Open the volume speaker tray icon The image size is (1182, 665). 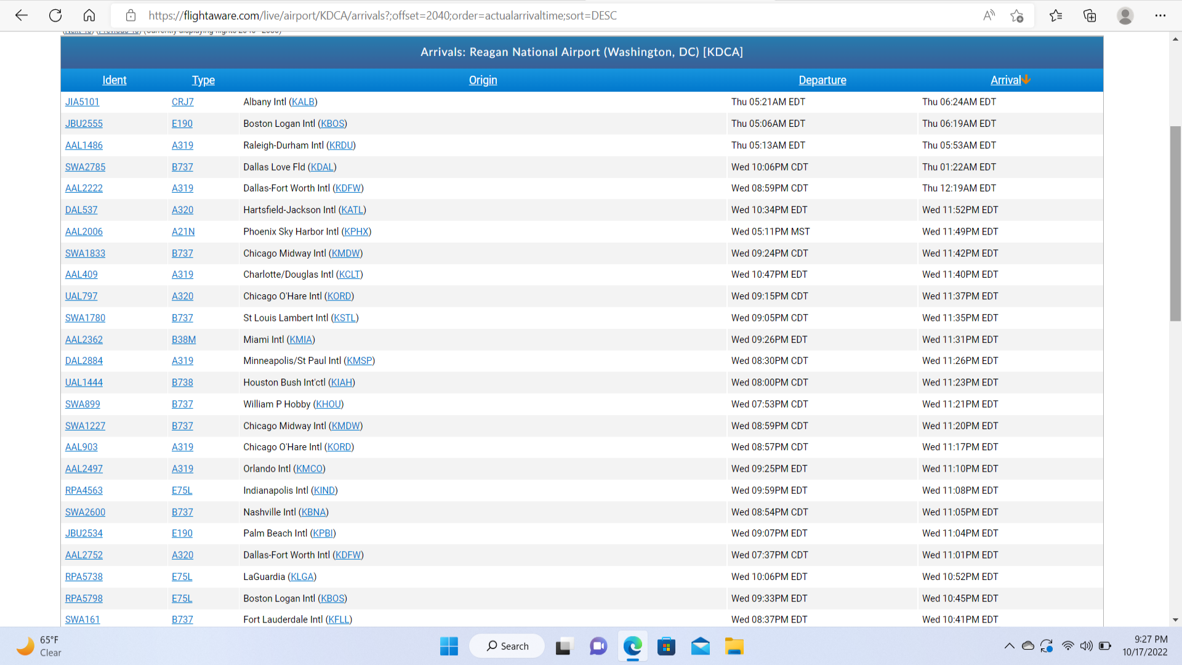point(1087,646)
